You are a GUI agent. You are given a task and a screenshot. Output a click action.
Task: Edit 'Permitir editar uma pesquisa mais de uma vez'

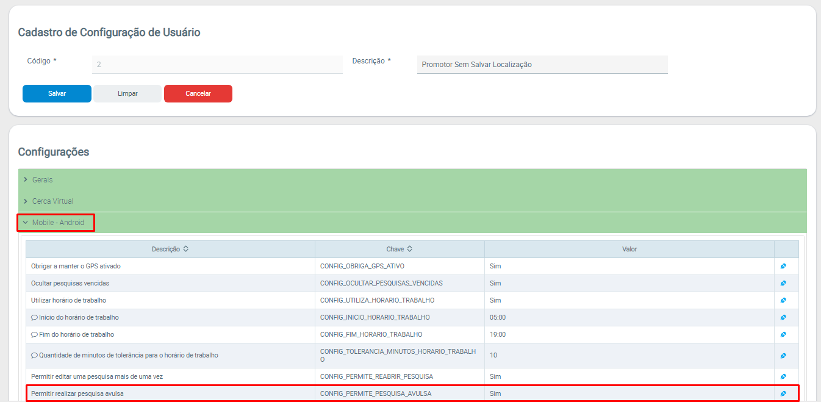click(x=783, y=377)
